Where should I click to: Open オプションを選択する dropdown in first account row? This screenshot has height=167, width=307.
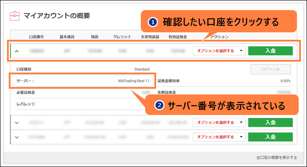(x=219, y=51)
